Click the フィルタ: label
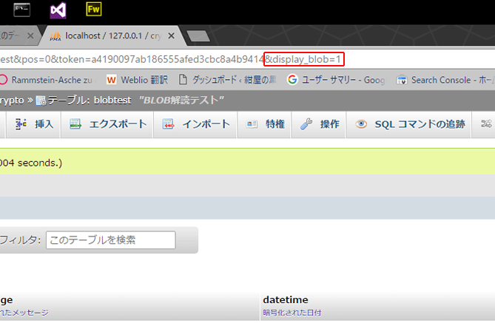 [20, 240]
